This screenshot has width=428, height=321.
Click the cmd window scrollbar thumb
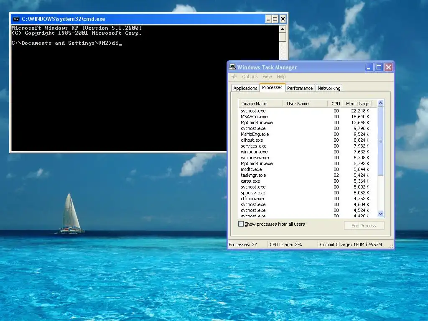tap(283, 37)
